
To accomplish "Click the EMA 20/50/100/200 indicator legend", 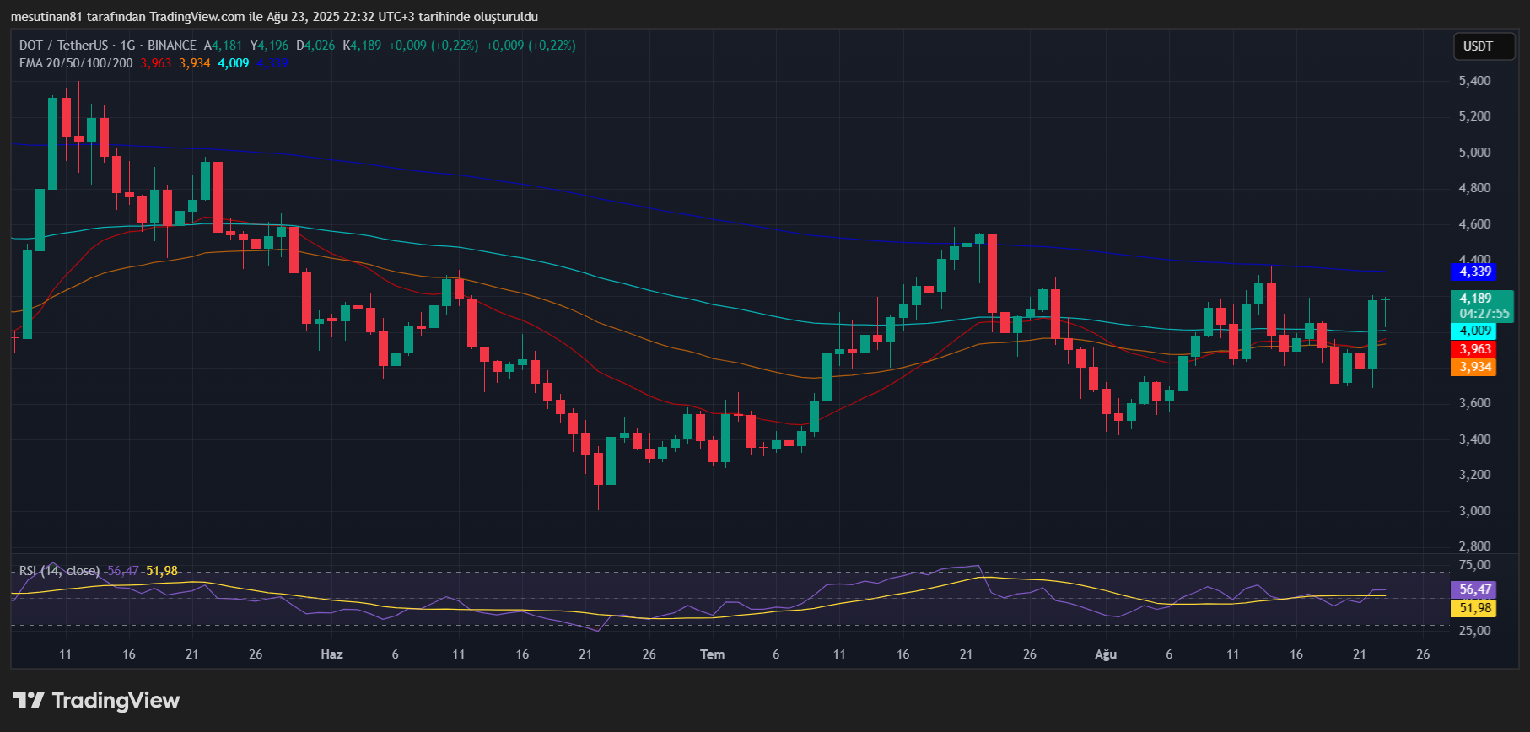I will tap(76, 63).
